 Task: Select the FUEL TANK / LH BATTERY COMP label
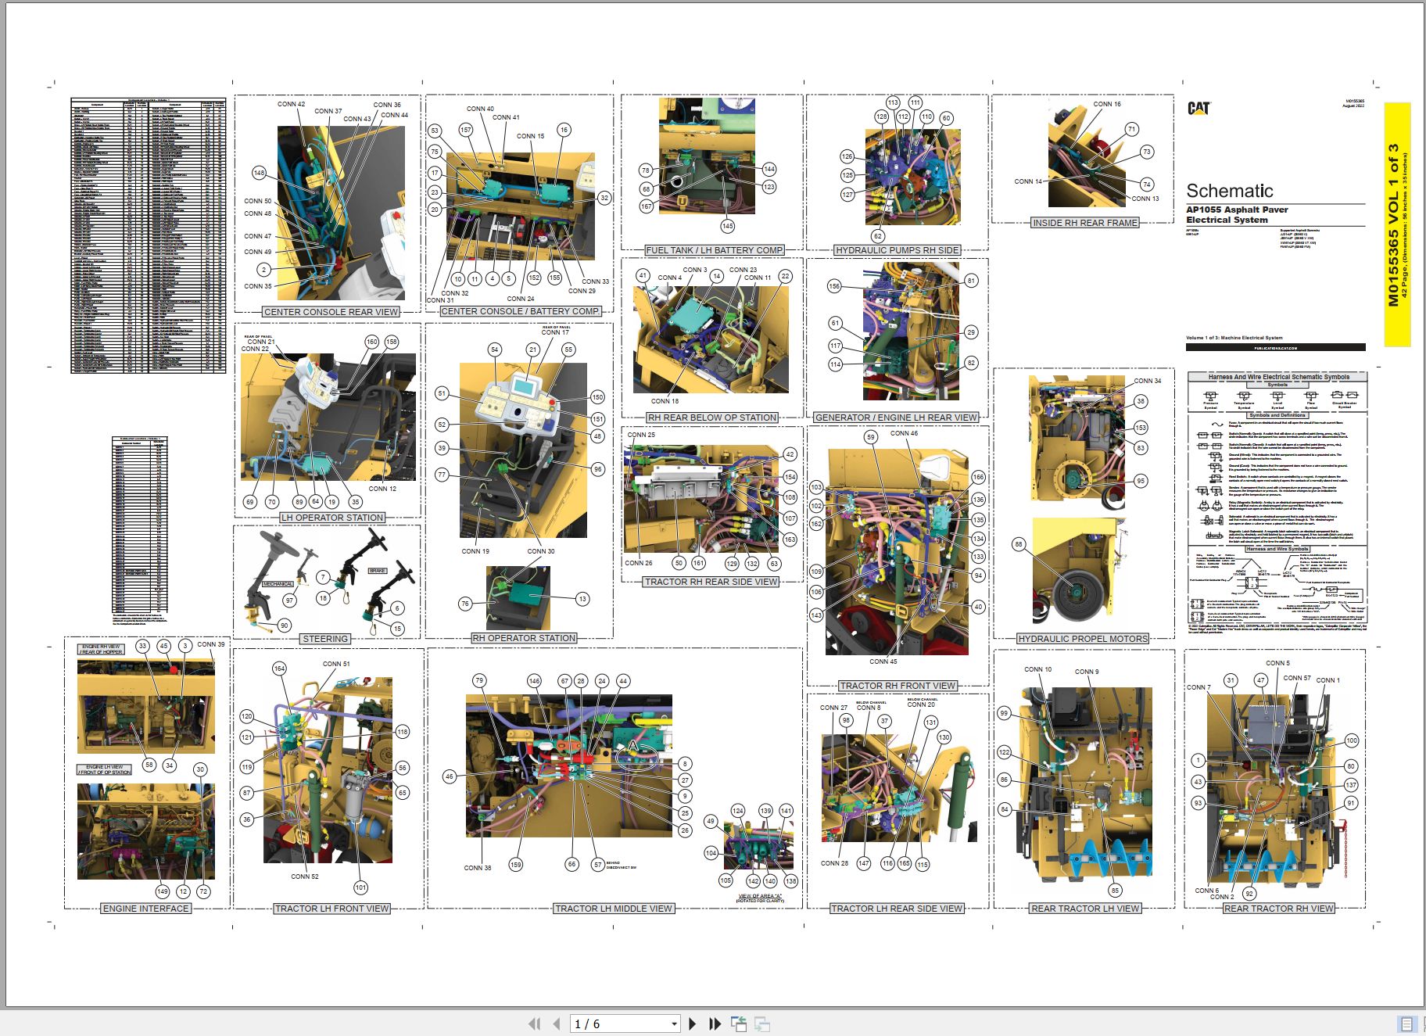click(x=715, y=250)
